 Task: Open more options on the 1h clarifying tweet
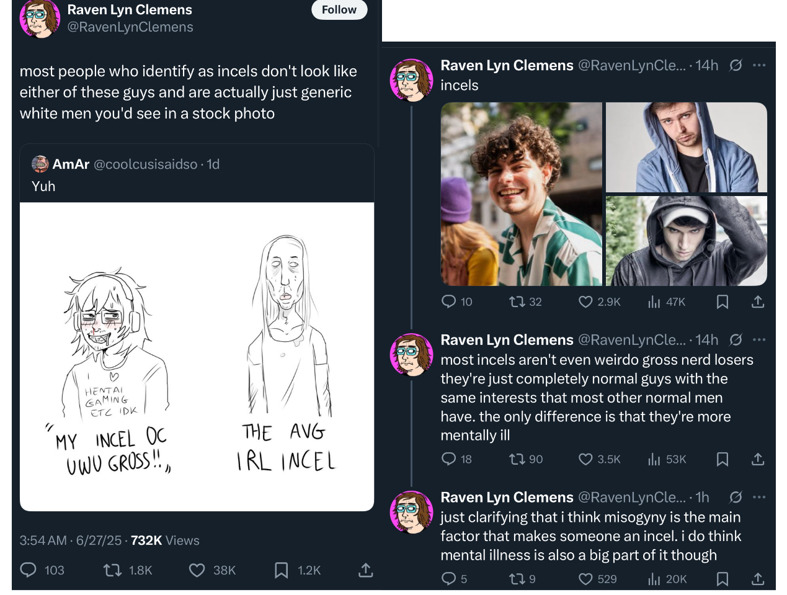[759, 497]
